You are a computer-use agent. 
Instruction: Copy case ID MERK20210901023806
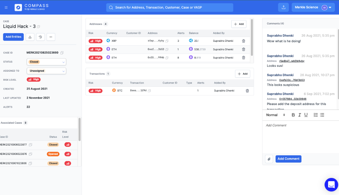[30, 164]
